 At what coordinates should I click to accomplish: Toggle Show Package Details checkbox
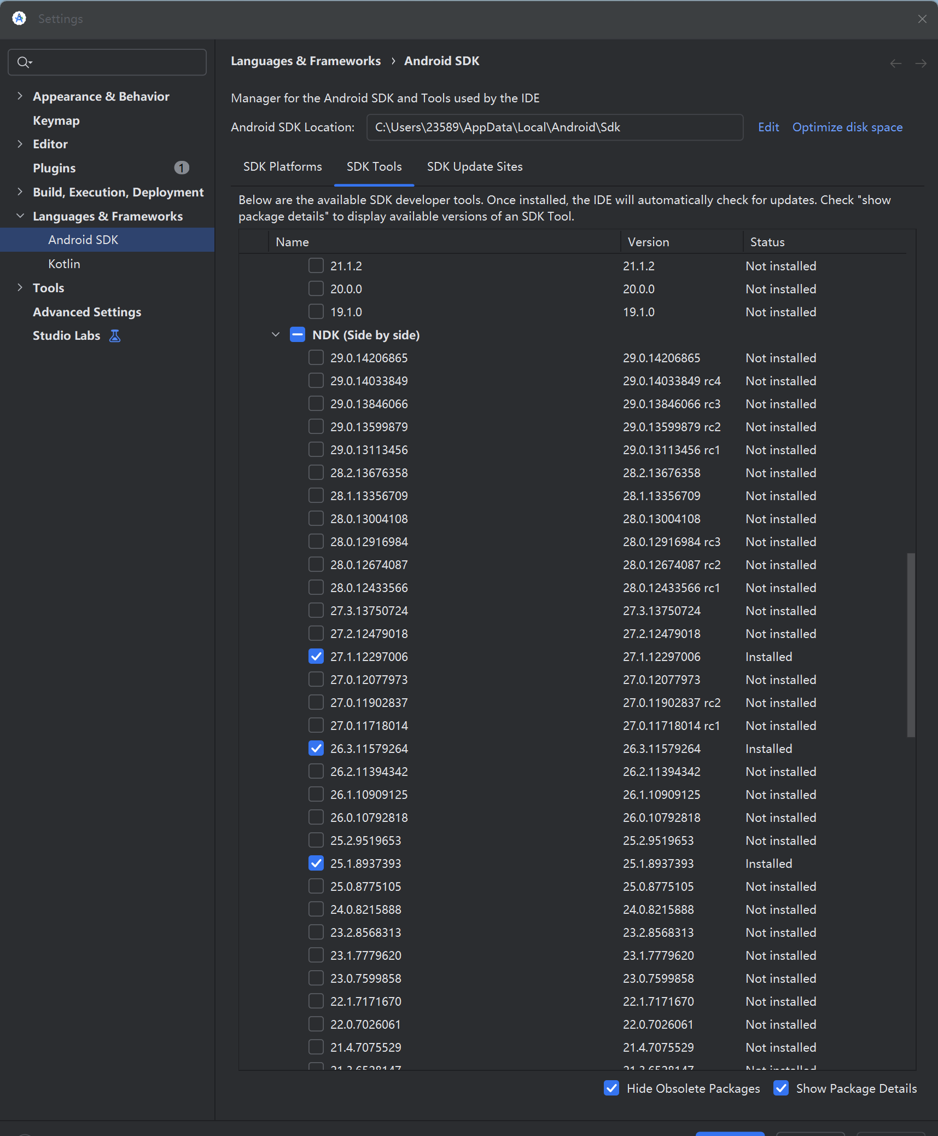[x=781, y=1088]
